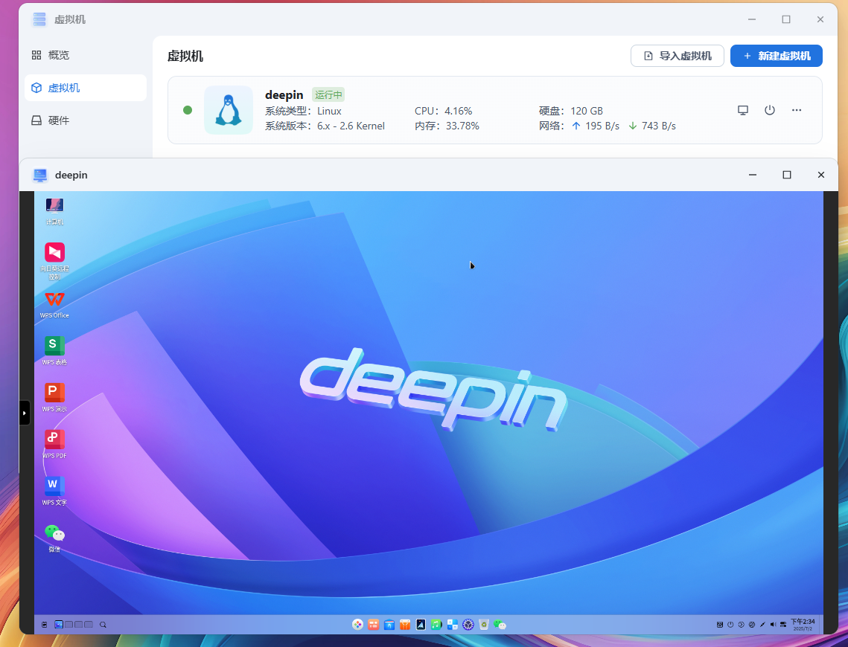Switch to 概览 overview tab
The height and width of the screenshot is (647, 848).
58,55
